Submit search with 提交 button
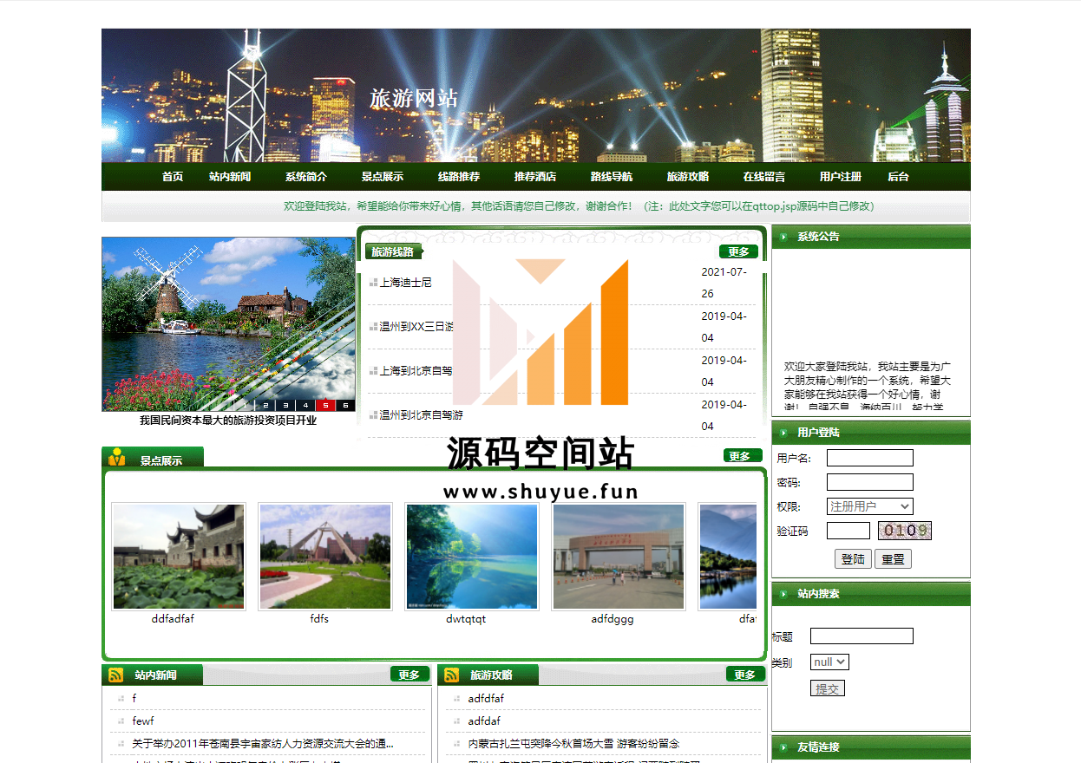The width and height of the screenshot is (1081, 763). point(828,688)
